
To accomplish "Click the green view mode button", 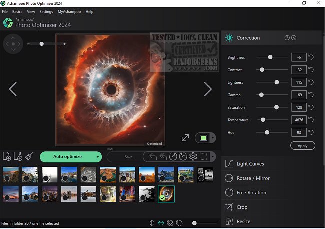I will [203, 138].
